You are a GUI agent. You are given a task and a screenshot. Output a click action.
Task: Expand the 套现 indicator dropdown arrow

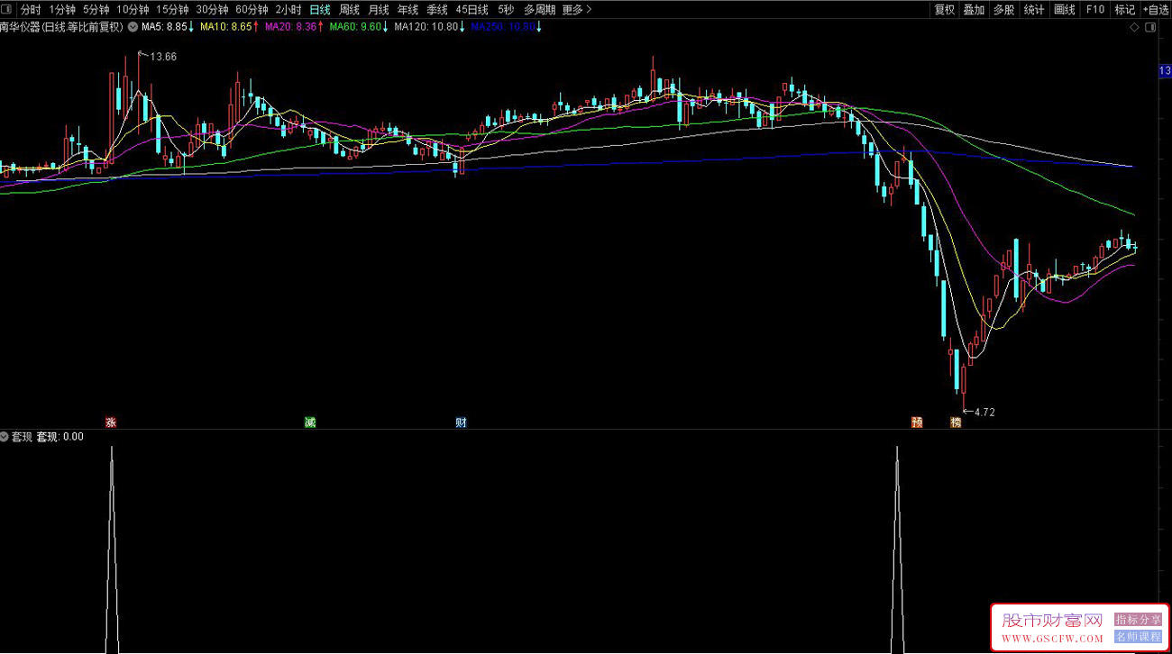(x=5, y=437)
